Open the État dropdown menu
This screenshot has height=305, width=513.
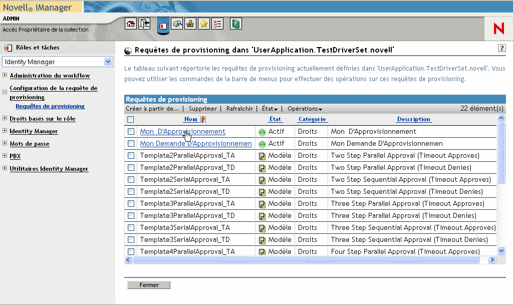pyautogui.click(x=270, y=109)
